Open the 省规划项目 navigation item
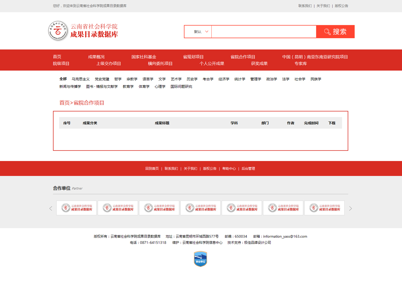This screenshot has width=402, height=283. (x=193, y=57)
